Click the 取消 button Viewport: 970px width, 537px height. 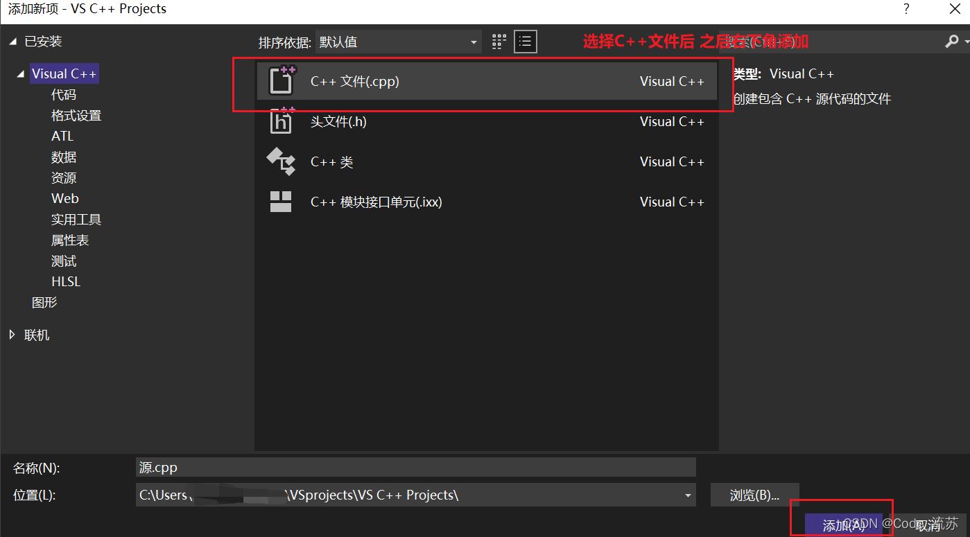928,525
